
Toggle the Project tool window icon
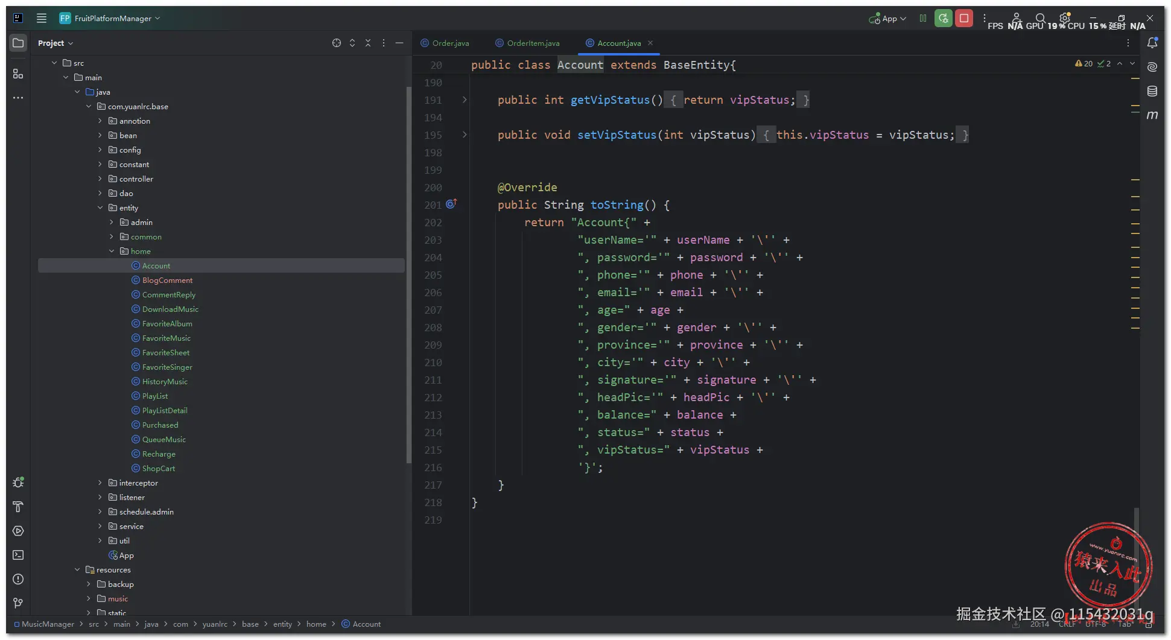[x=18, y=43]
